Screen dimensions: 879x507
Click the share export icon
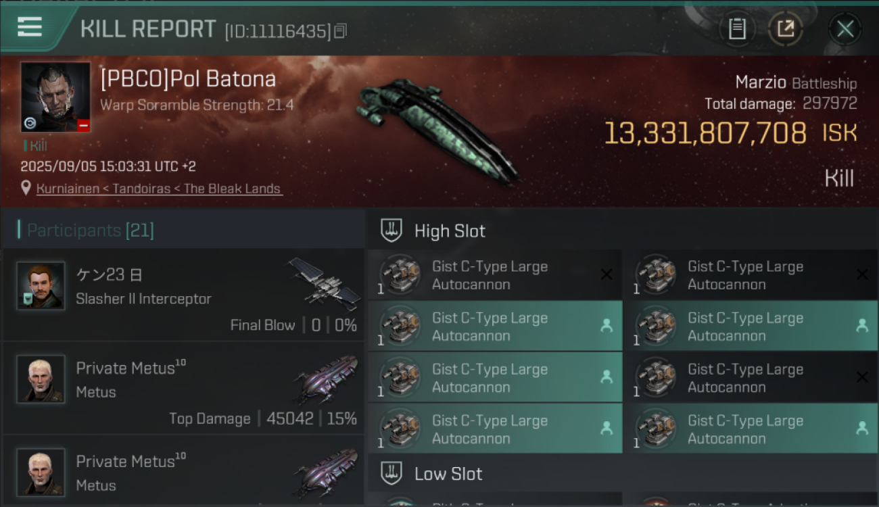click(x=786, y=29)
